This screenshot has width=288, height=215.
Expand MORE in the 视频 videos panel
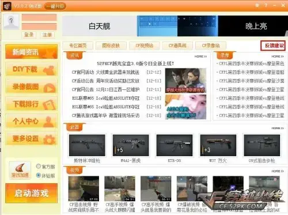(278, 171)
